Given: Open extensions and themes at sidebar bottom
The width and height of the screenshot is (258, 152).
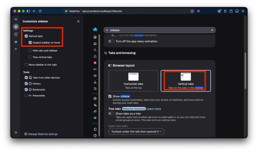Looking at the screenshot, I should click(95, 129).
